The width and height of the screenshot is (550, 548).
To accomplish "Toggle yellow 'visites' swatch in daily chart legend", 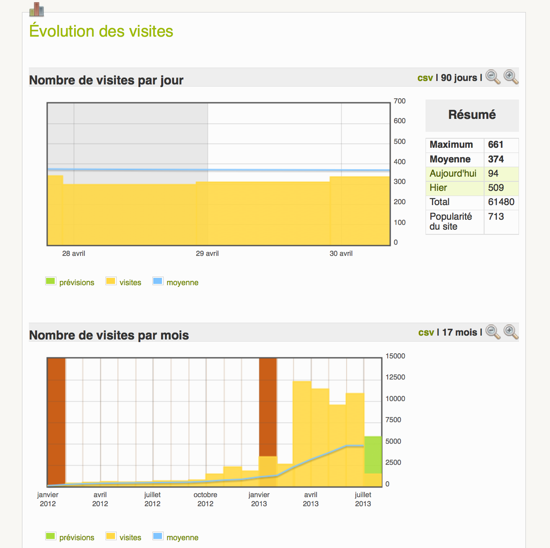I will (111, 281).
